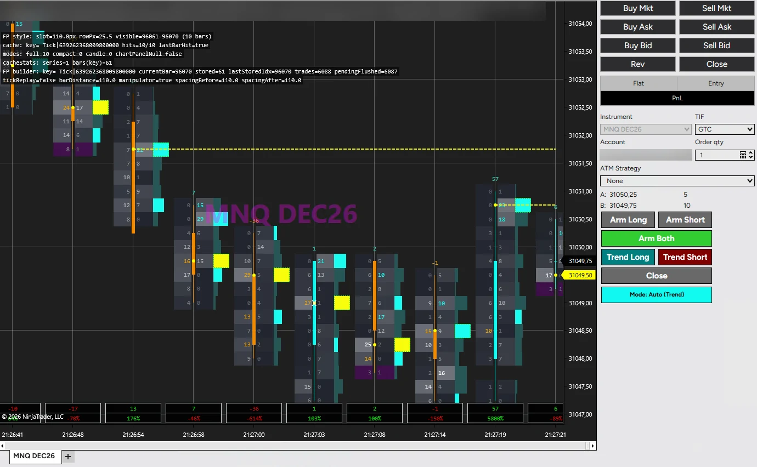
Task: Increase order qty with the up arrow
Action: 751,153
